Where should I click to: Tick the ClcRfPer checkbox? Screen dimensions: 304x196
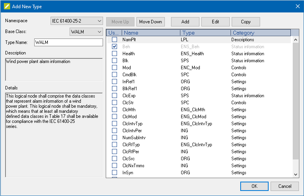pyautogui.click(x=115, y=151)
